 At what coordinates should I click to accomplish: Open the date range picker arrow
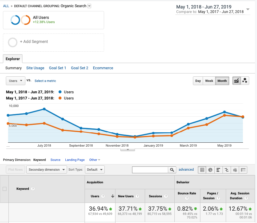248,9
